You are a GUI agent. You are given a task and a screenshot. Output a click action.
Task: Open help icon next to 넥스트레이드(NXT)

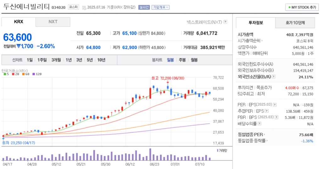click(225, 22)
